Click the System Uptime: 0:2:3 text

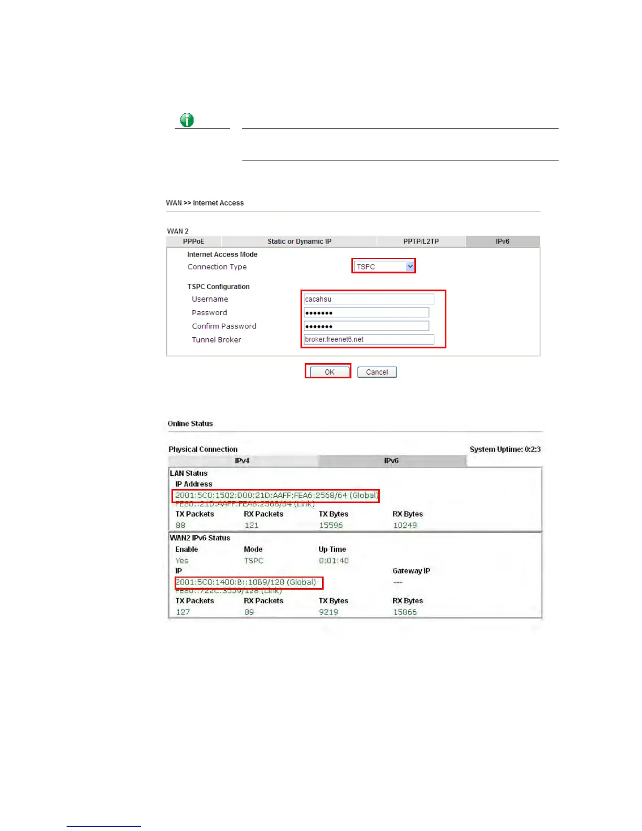[505, 450]
